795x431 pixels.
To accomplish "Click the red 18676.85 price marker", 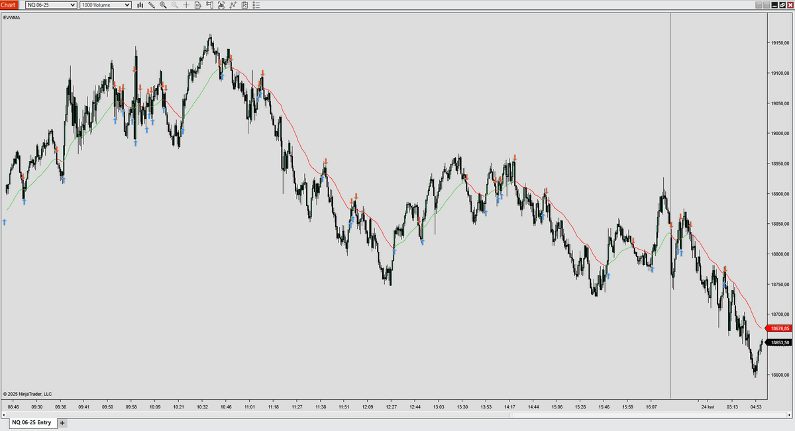I will 777,328.
